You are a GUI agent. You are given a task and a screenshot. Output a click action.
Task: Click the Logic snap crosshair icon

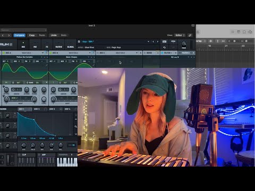click(211, 41)
